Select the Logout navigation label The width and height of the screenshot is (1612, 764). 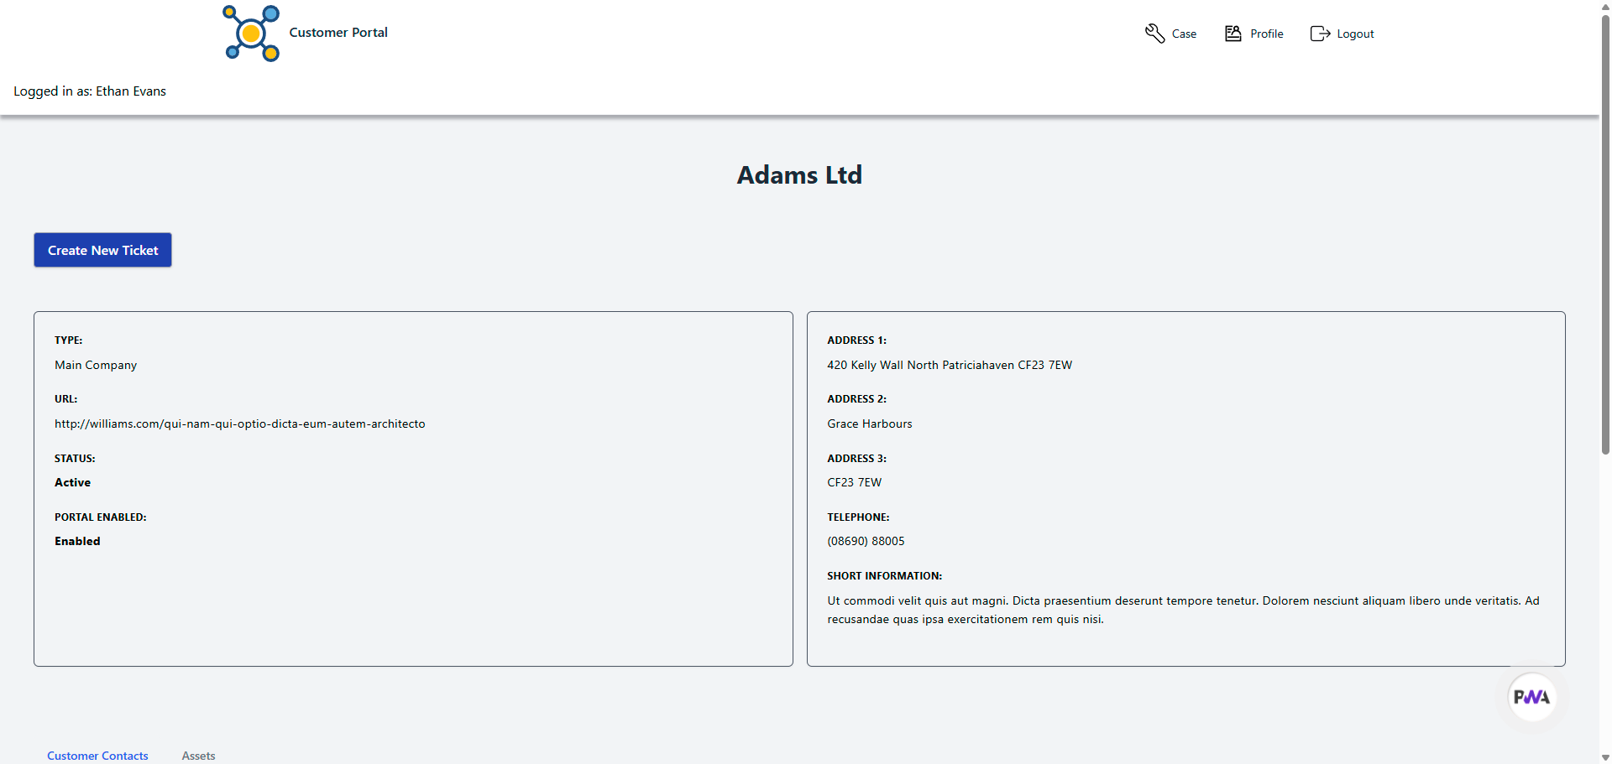pos(1355,34)
